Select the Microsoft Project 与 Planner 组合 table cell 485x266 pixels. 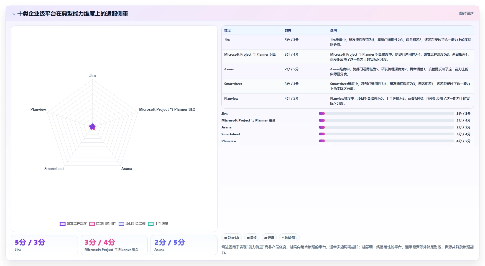(x=250, y=55)
